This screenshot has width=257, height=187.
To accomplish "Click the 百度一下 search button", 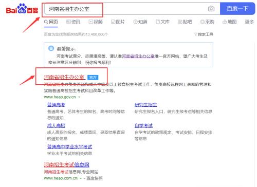I will (237, 9).
